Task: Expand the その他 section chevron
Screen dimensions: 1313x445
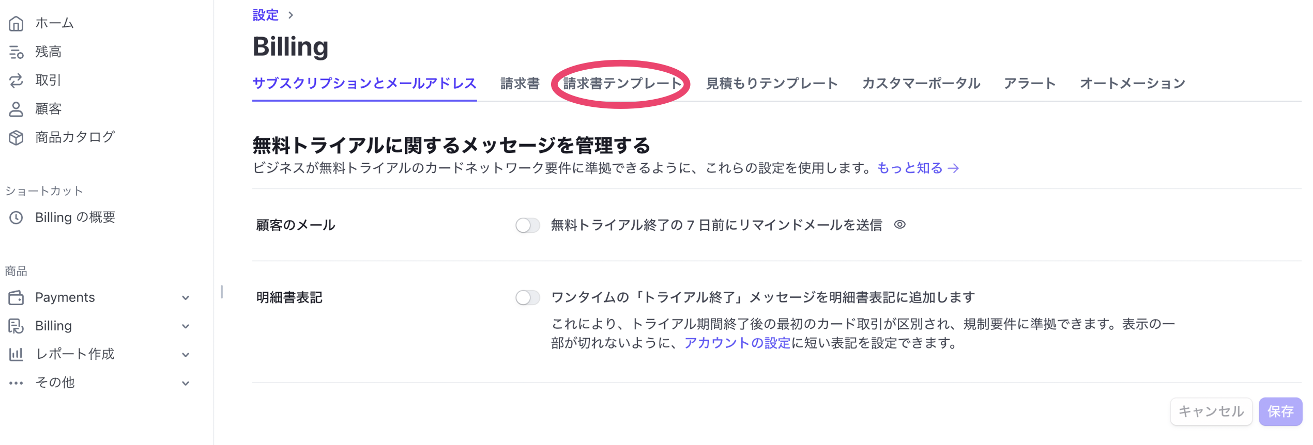Action: coord(186,383)
